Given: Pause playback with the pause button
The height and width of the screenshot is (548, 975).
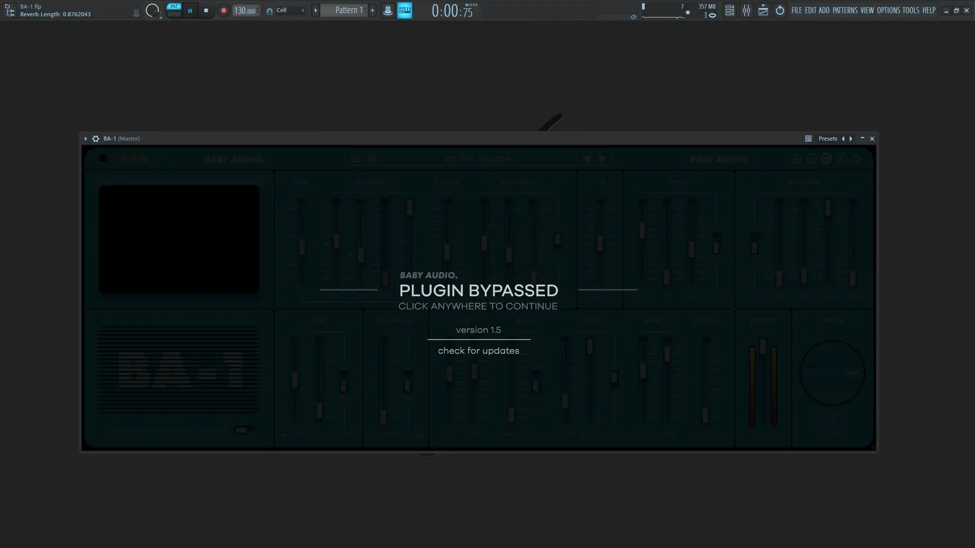Looking at the screenshot, I should pyautogui.click(x=190, y=11).
